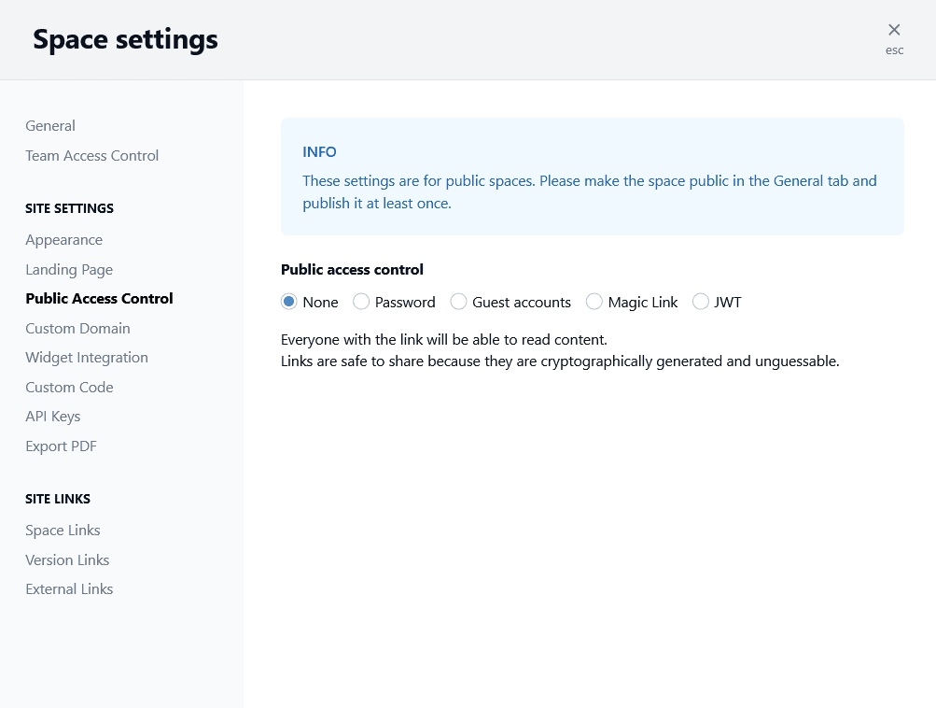Switch to Version Links
936x708 pixels.
(x=67, y=560)
